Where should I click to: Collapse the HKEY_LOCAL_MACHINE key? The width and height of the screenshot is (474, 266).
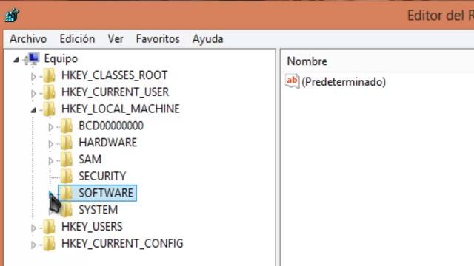pos(33,110)
